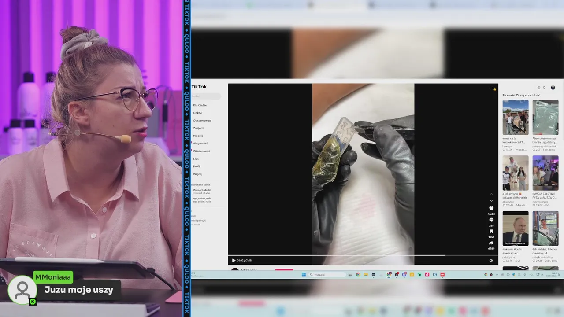Expand Więcej in the sidebar
Image resolution: width=564 pixels, height=317 pixels.
(197, 174)
